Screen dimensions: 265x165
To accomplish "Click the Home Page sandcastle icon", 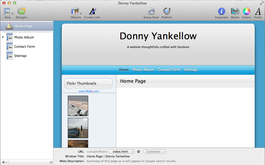I will (10, 26).
